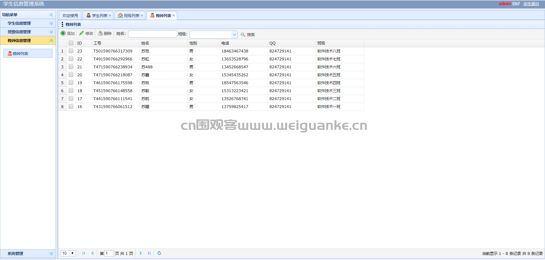Image resolution: width=545 pixels, height=260 pixels.
Task: Focus the 姓名 search input field
Action: pos(153,34)
